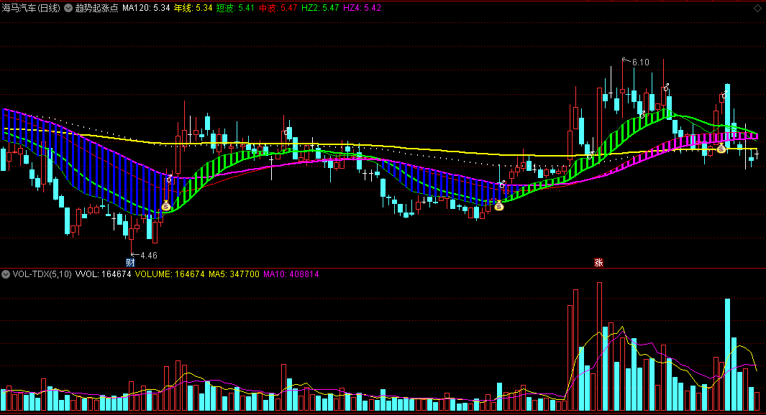Image resolution: width=766 pixels, height=415 pixels.
Task: Click the 4.46 low price label
Action: click(148, 255)
